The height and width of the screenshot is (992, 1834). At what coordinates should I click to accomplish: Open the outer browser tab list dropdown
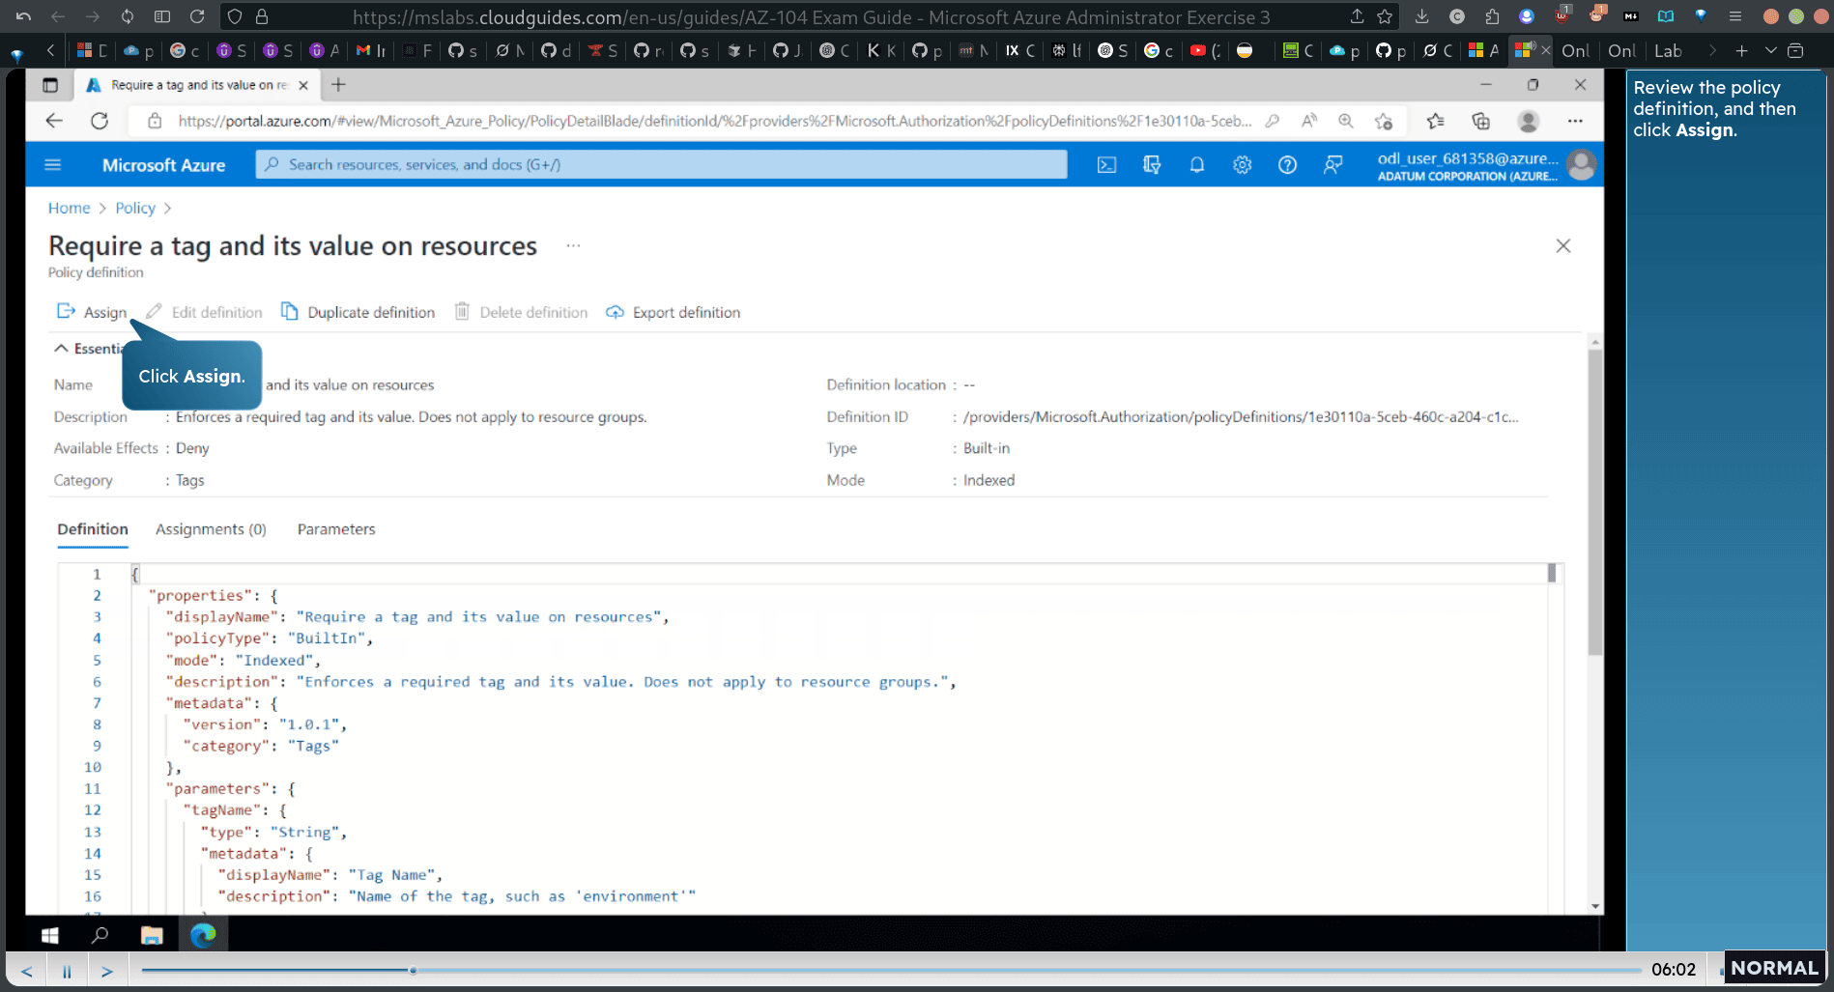coord(1770,50)
